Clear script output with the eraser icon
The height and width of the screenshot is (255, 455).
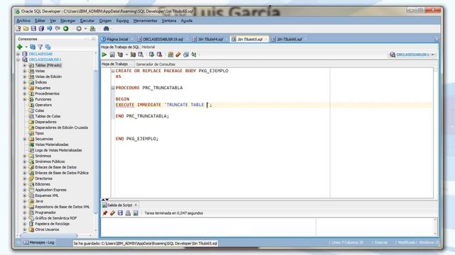pos(112,213)
